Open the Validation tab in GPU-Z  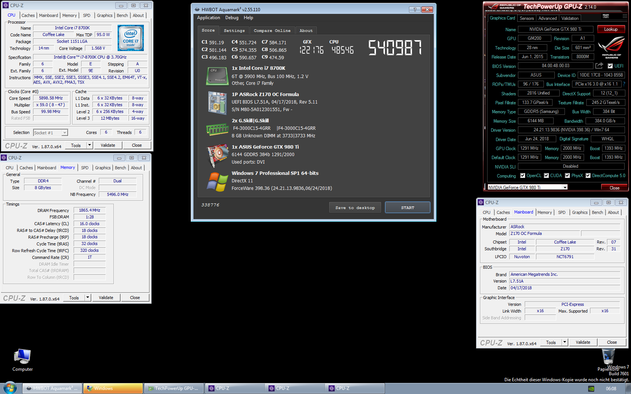(x=570, y=18)
